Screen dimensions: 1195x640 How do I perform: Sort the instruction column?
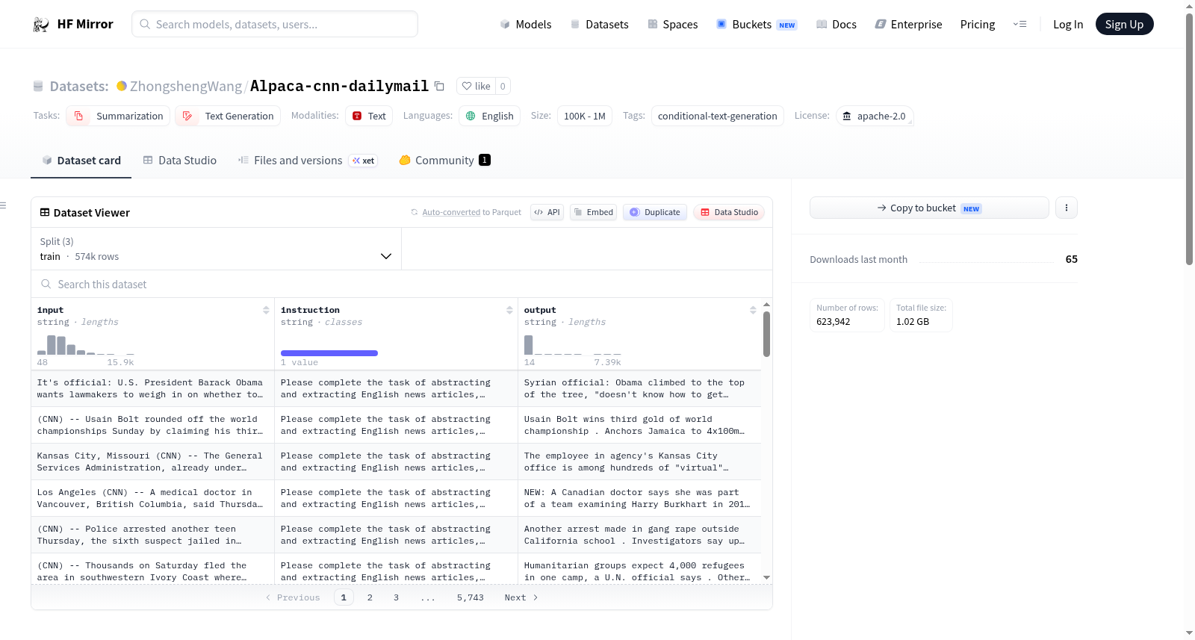[509, 310]
